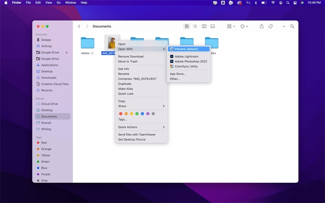This screenshot has width=325, height=203.
Task: Eject the first Google Drive volume
Action: 67,52
